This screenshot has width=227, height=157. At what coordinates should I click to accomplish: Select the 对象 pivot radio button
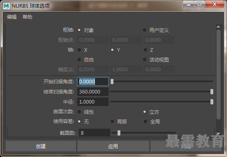[79, 30]
